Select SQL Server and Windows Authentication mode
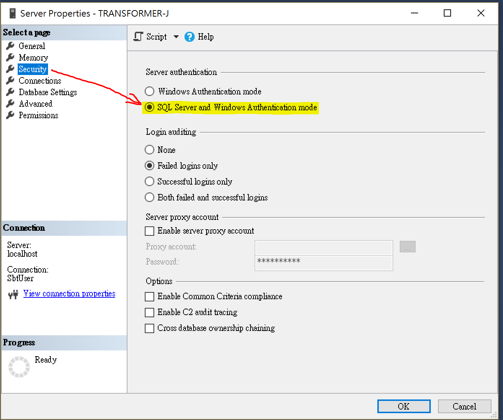The height and width of the screenshot is (420, 503). [x=149, y=107]
